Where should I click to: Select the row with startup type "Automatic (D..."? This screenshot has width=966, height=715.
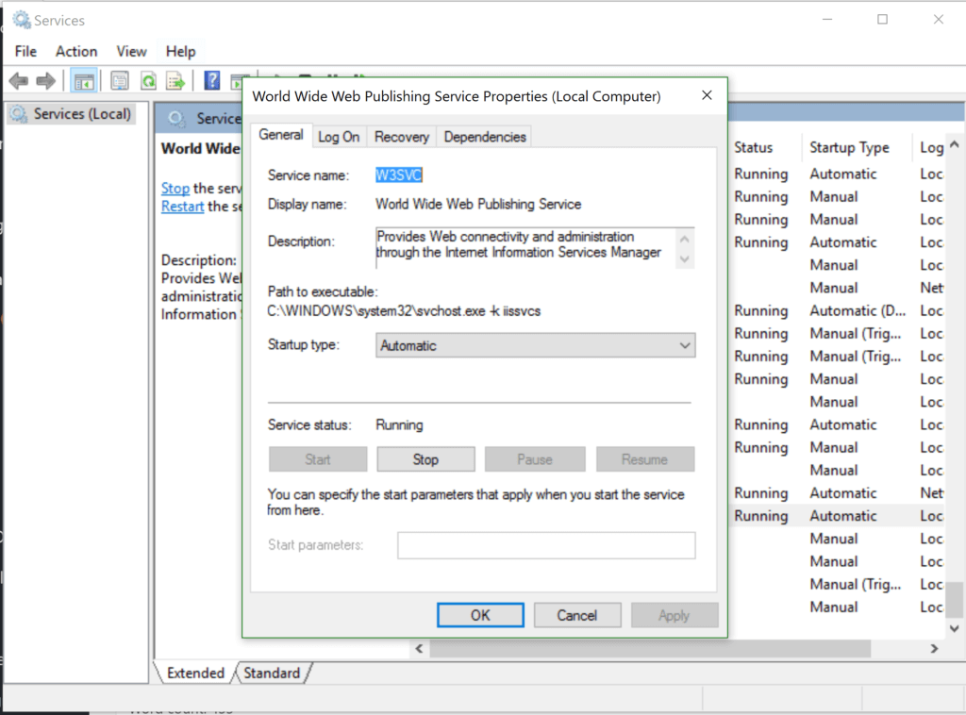point(838,311)
